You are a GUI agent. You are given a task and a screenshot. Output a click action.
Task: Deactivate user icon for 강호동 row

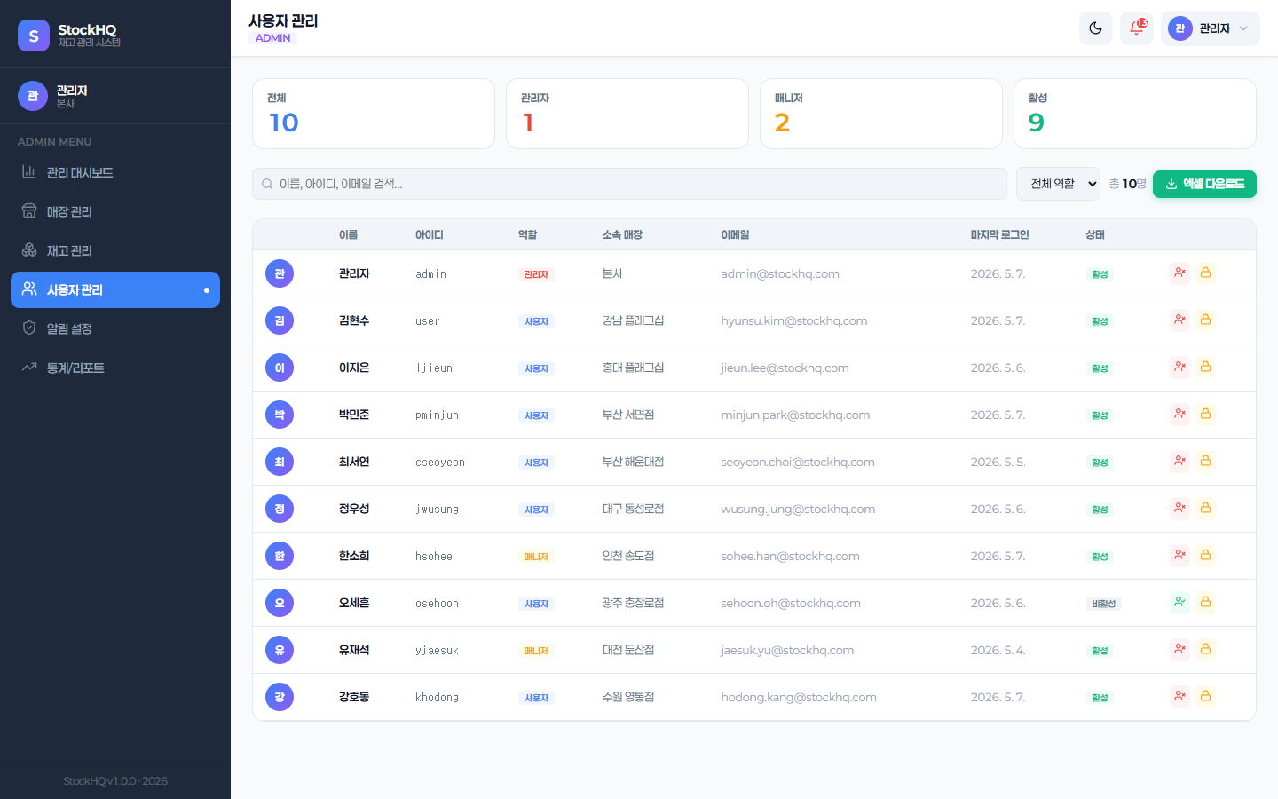pos(1179,696)
